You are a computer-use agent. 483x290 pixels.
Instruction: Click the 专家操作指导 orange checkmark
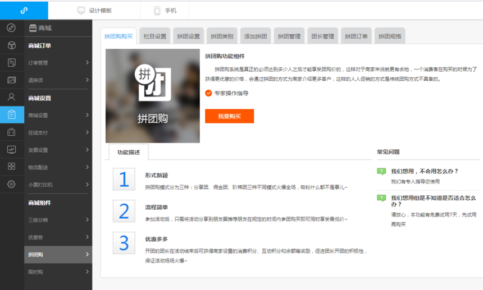208,93
